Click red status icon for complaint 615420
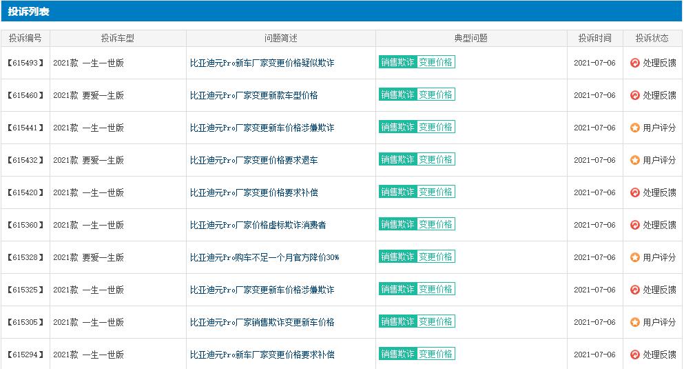The width and height of the screenshot is (684, 369). 634,192
